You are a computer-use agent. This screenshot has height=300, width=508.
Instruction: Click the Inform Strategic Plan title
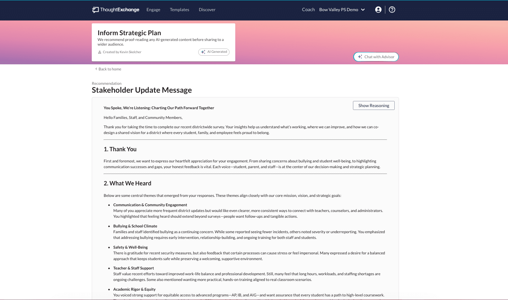(129, 33)
